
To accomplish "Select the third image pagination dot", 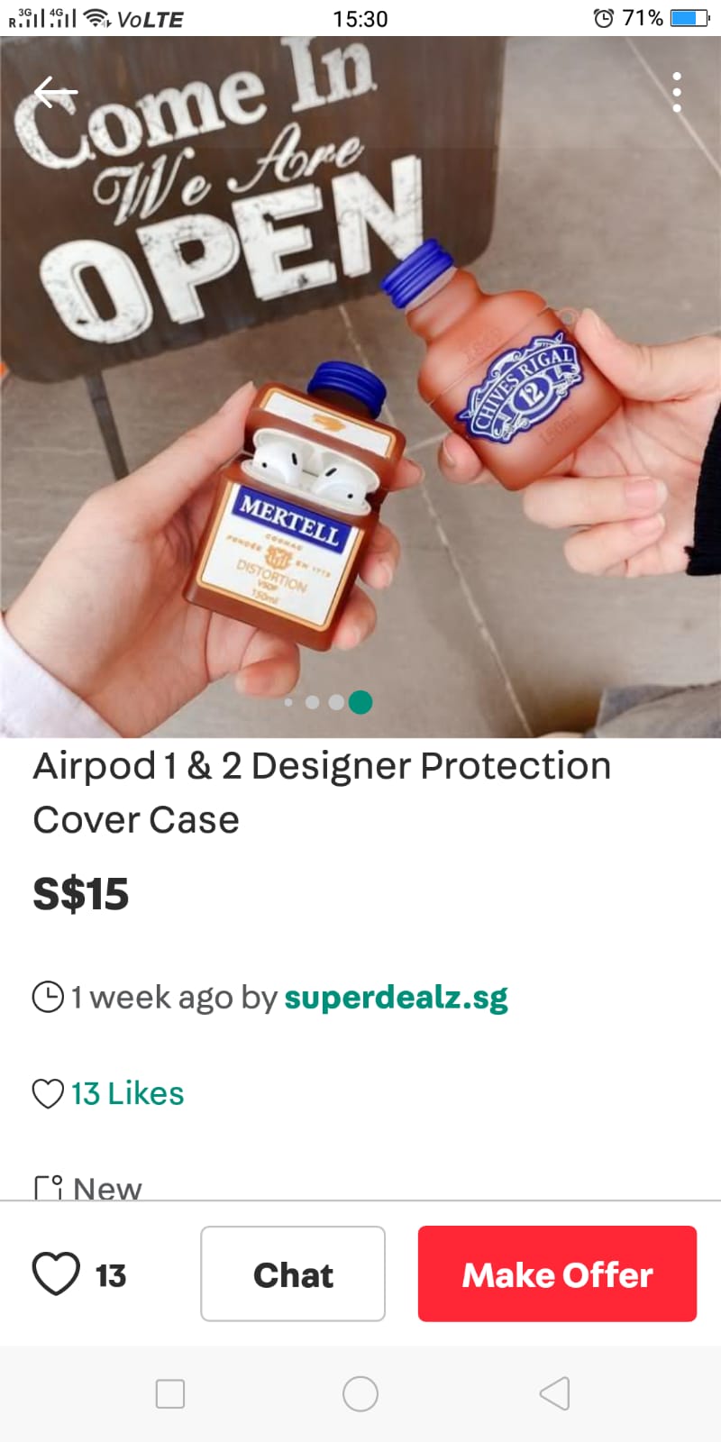I will (336, 702).
